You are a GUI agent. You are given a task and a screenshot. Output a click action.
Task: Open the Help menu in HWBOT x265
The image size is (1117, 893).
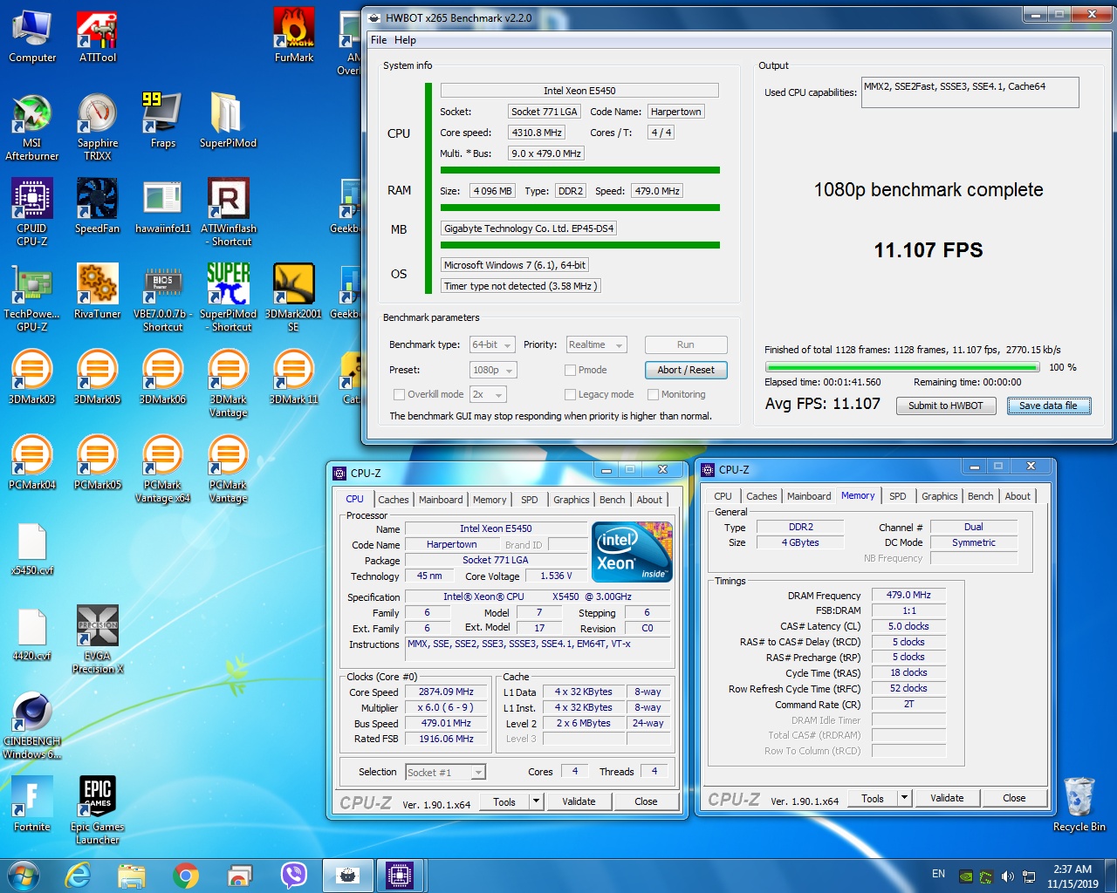[405, 40]
